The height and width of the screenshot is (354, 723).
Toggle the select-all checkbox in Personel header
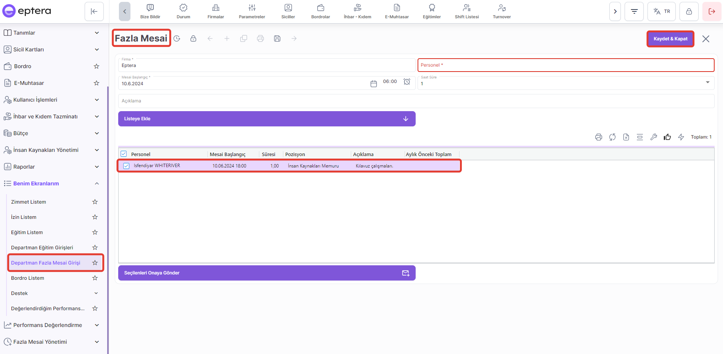(124, 154)
